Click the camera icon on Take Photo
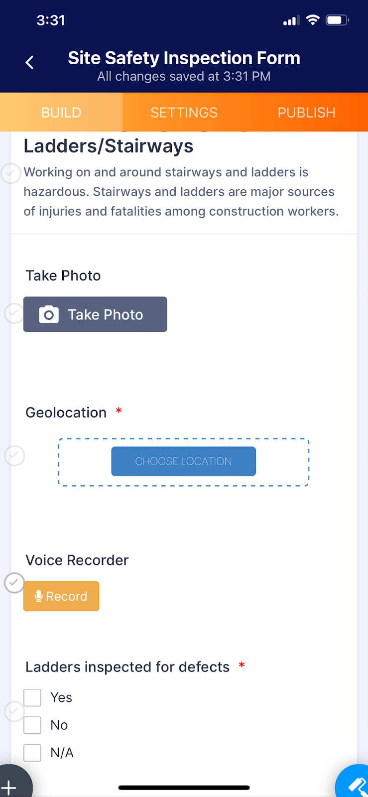Image resolution: width=368 pixels, height=797 pixels. (x=49, y=315)
